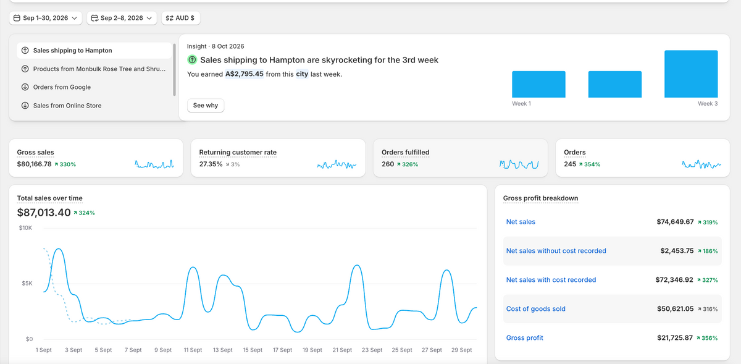The height and width of the screenshot is (364, 741).
Task: Click the 'Gross profit breakdown' heading
Action: tap(540, 198)
